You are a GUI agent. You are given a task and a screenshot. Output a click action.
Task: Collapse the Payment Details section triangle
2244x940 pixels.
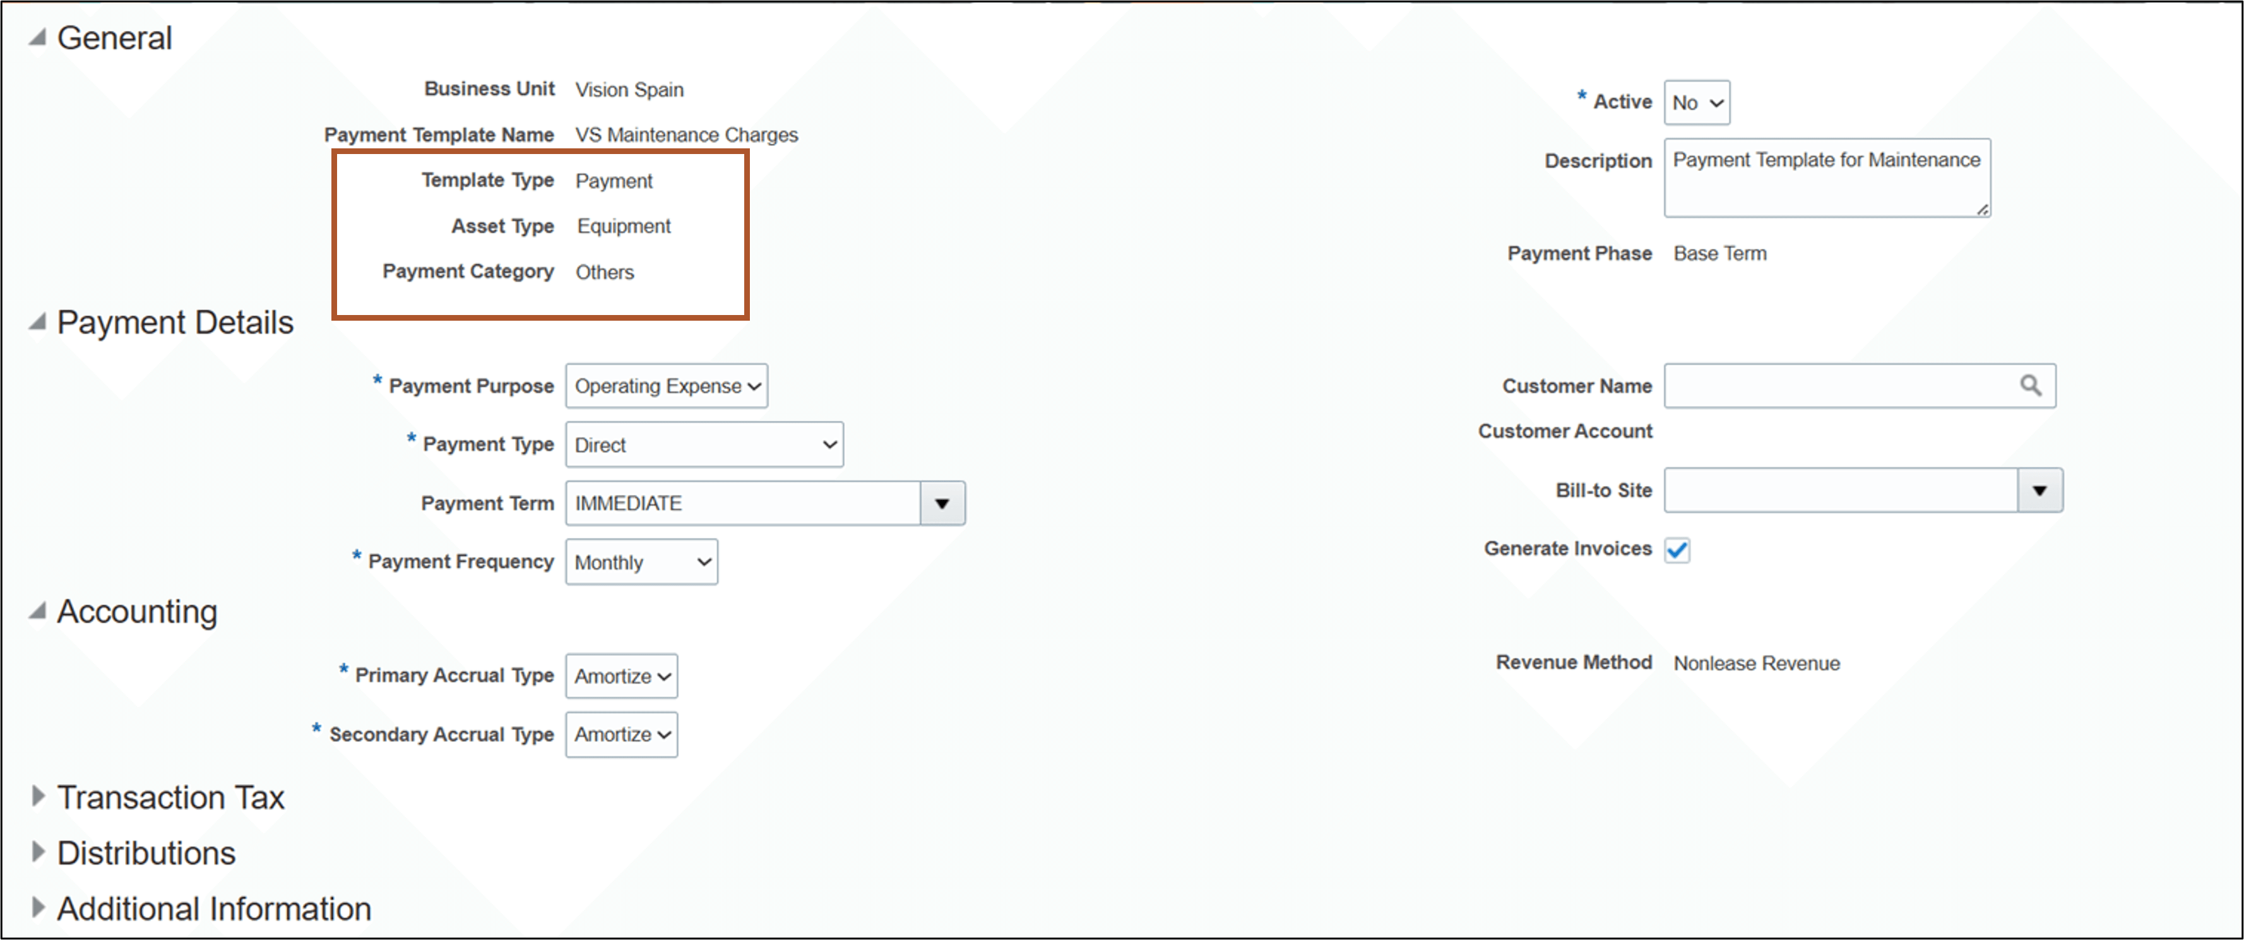(36, 321)
